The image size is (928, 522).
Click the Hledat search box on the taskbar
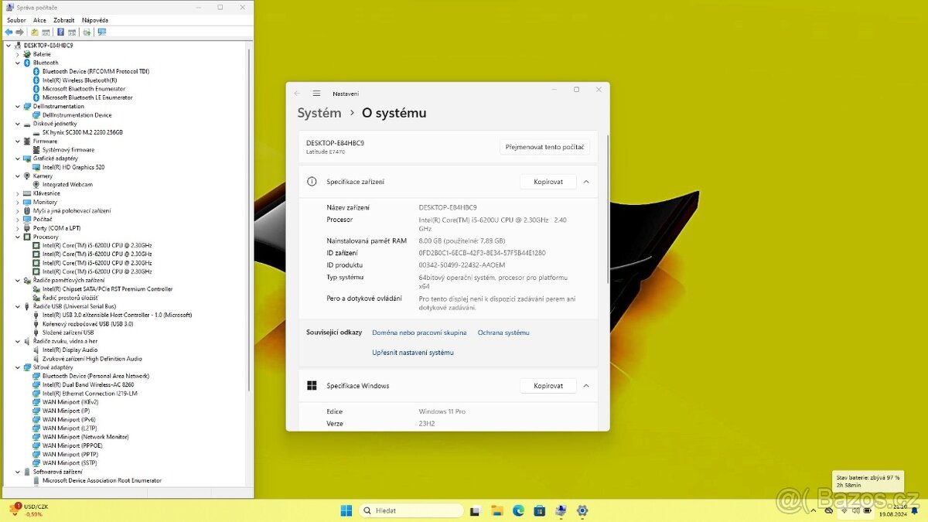coord(412,510)
